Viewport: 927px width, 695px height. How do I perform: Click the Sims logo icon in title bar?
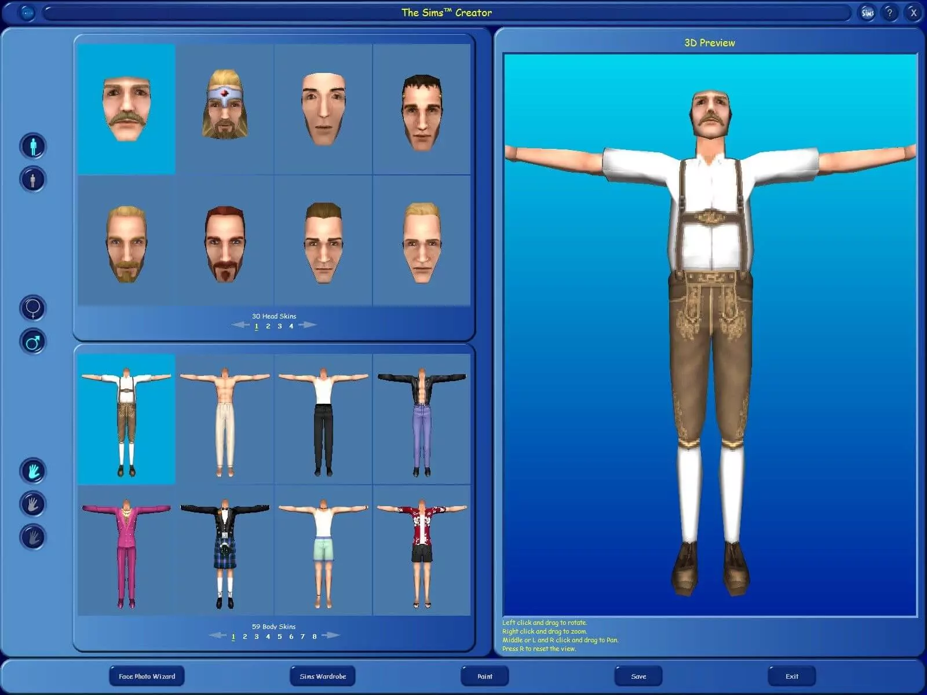[x=867, y=13]
